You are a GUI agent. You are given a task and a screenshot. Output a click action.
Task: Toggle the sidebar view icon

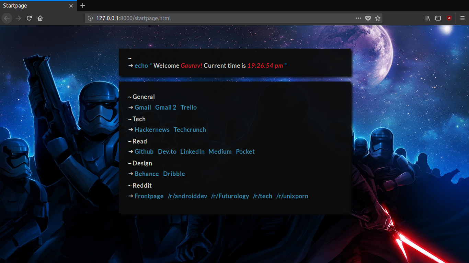pyautogui.click(x=438, y=18)
